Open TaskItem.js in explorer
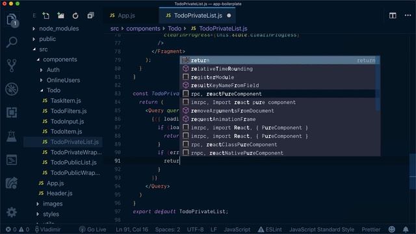The width and height of the screenshot is (416, 234). [66, 101]
